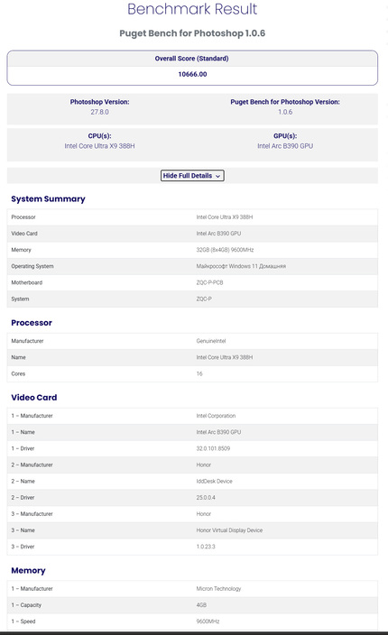Select the Puget Bench for Photoshop 1.0.6 heading

coord(192,33)
